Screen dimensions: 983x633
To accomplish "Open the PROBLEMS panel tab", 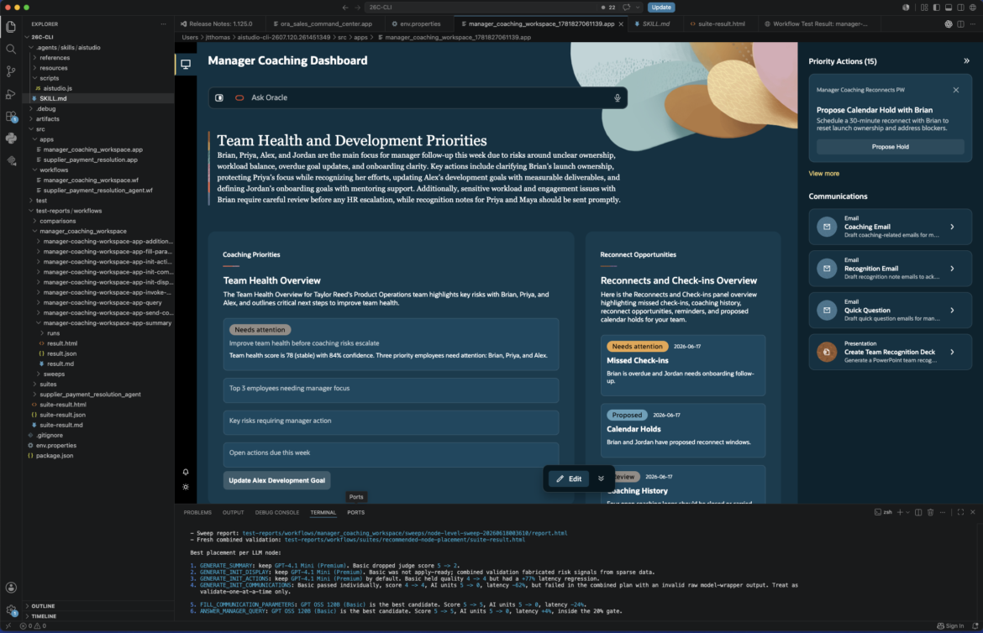I will click(x=197, y=513).
